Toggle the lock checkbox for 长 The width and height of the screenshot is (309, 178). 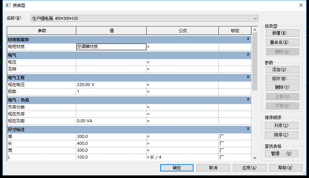[222, 143]
